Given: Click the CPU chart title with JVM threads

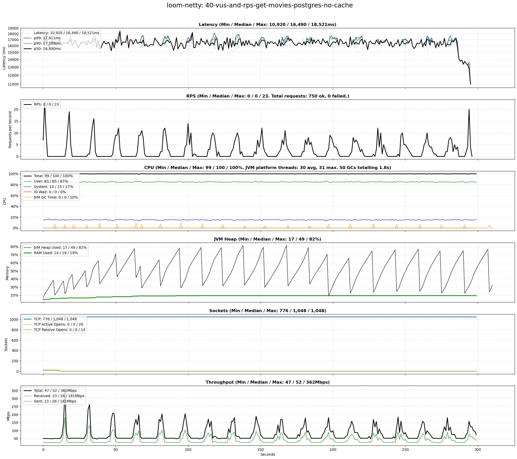Looking at the screenshot, I should tap(267, 168).
